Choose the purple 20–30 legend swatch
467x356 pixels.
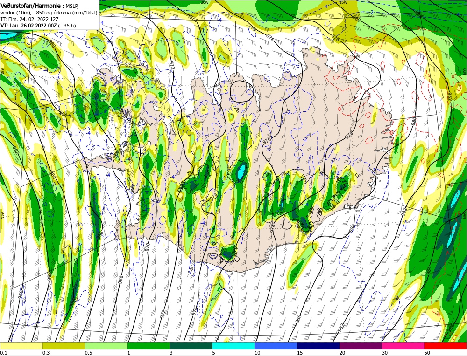click(361, 346)
